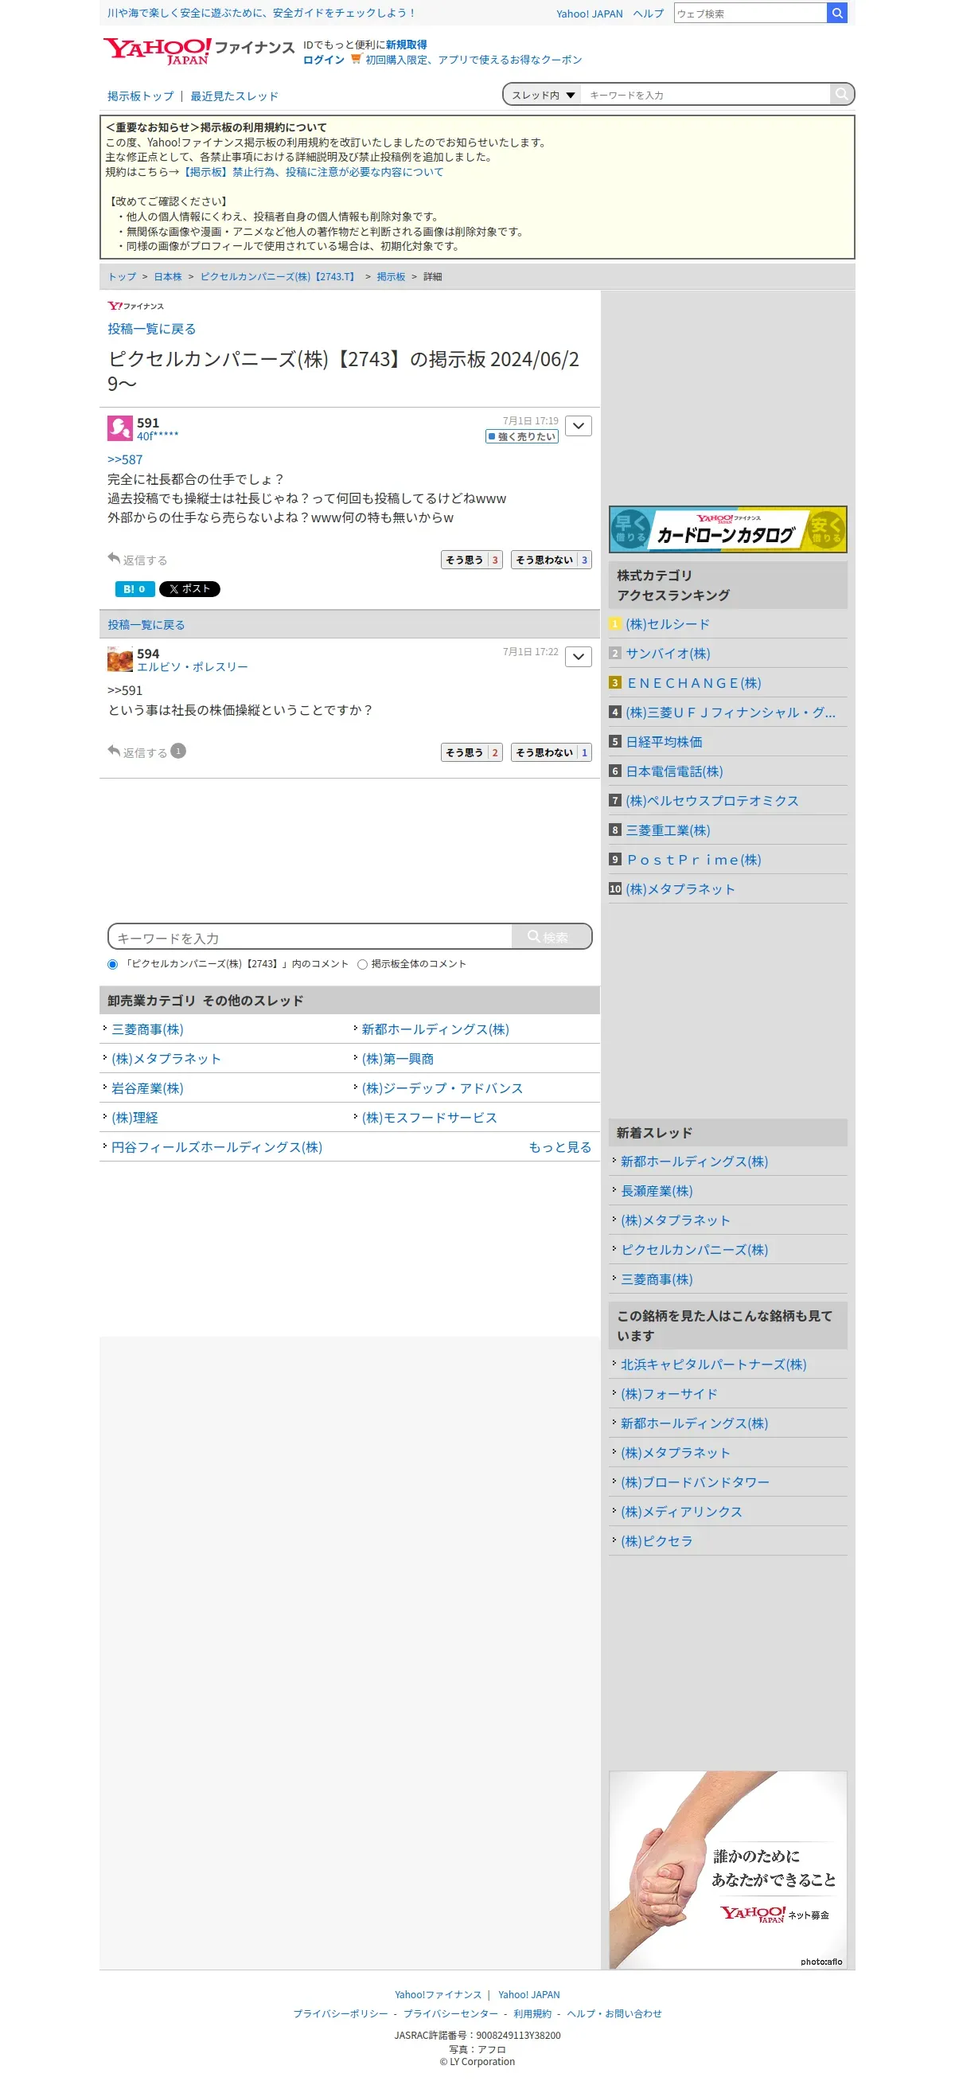Click そう思う on post 594
The height and width of the screenshot is (2085, 955).
point(472,753)
